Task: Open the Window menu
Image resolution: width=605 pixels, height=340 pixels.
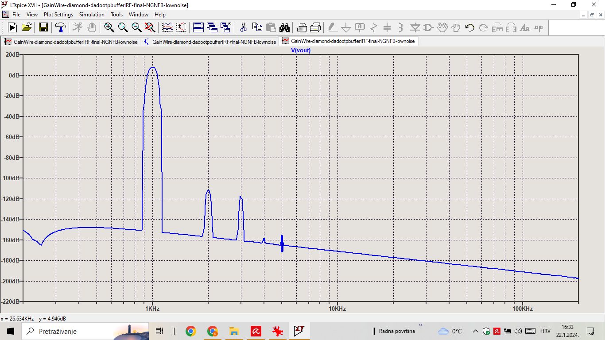Action: click(139, 15)
